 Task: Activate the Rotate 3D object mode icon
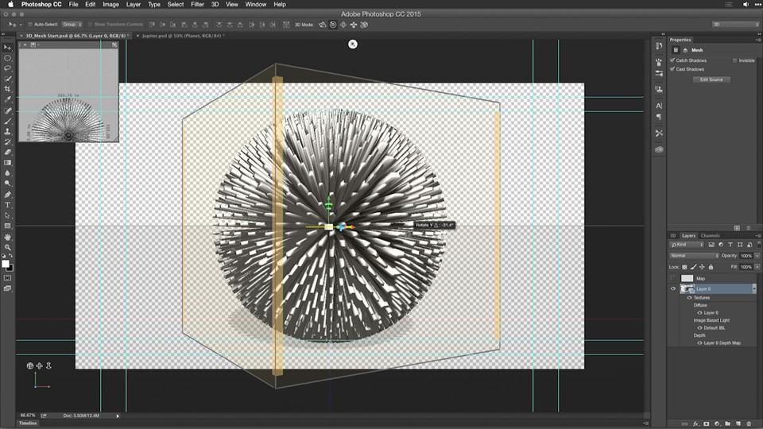click(323, 25)
